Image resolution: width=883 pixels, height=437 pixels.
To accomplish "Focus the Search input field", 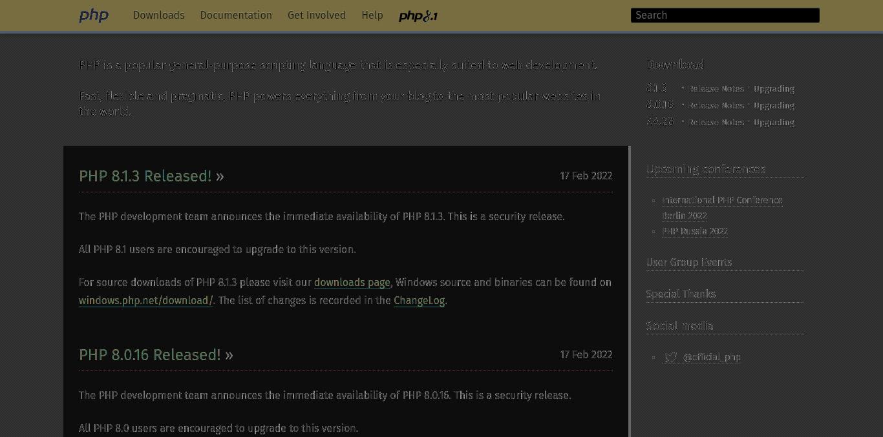I will [x=725, y=15].
